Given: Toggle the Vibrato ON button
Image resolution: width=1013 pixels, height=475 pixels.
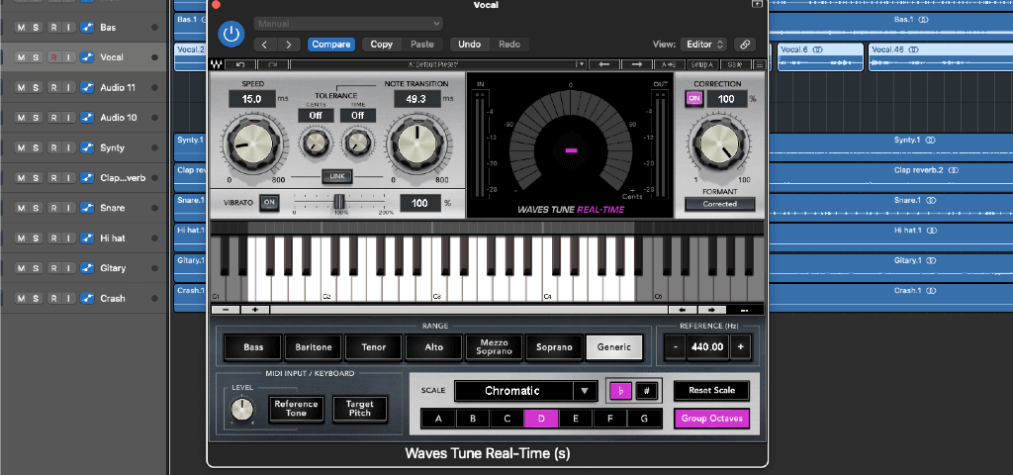Looking at the screenshot, I should [268, 203].
